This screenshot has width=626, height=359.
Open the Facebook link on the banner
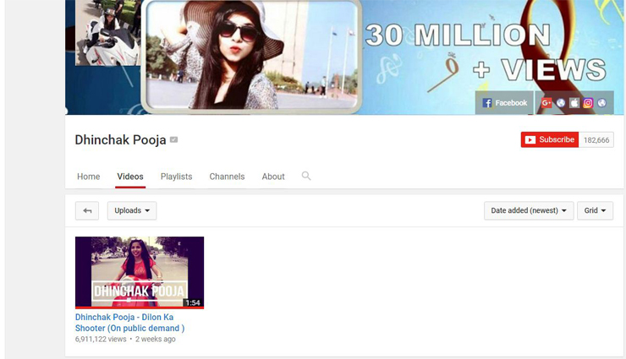tap(504, 103)
